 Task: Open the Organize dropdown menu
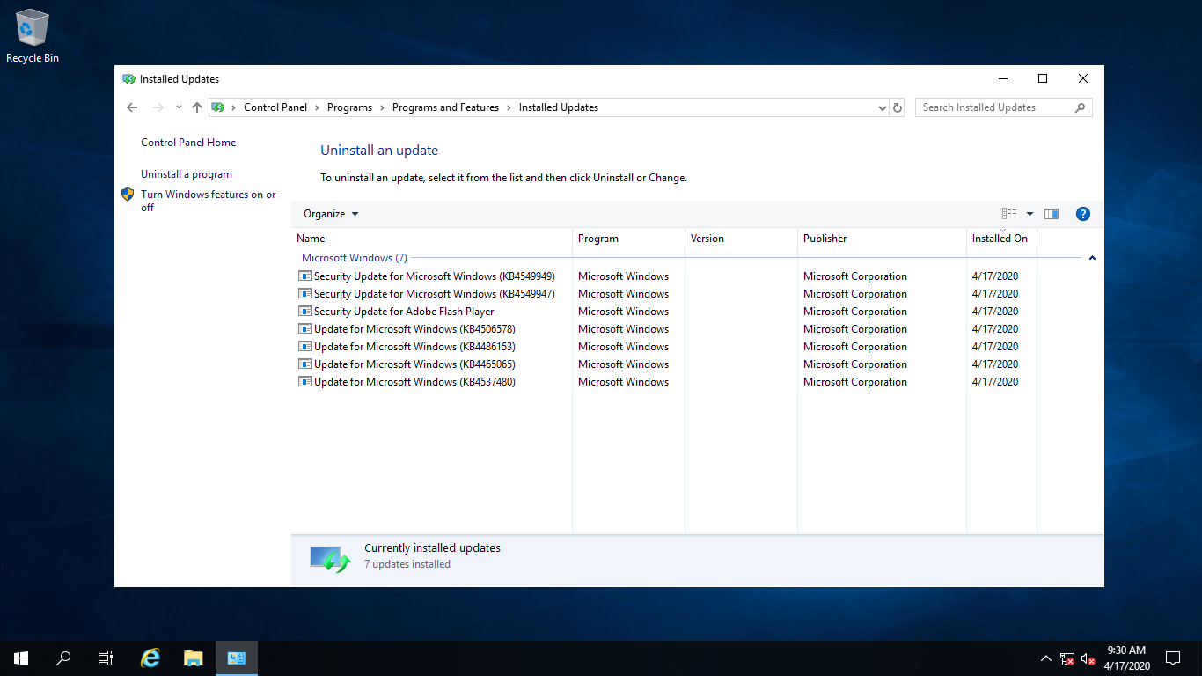coord(331,214)
